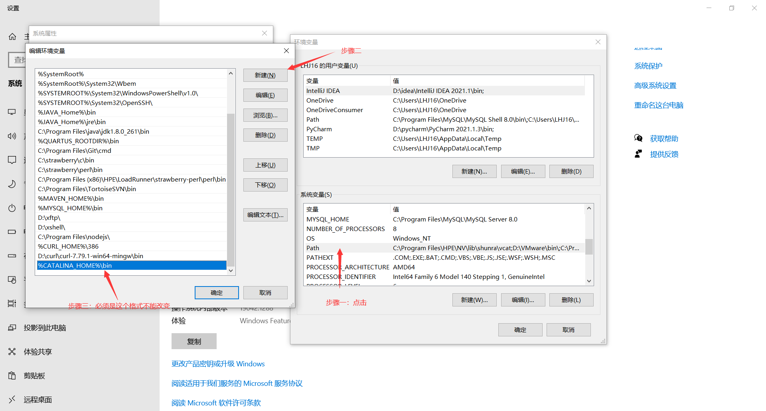Select the %MAVEN_HOME%\bin entry
Viewport: 766px width, 411px height.
132,198
